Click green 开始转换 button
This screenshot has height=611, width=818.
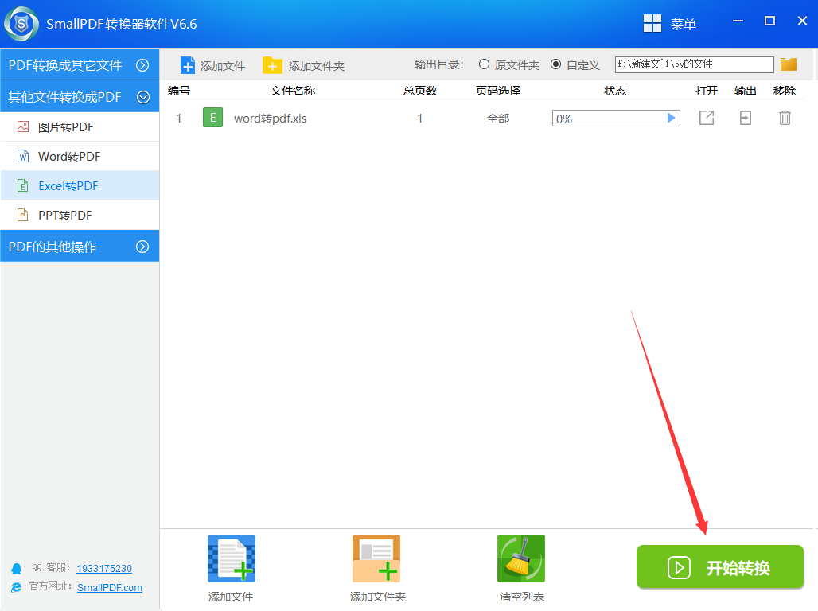(x=720, y=567)
